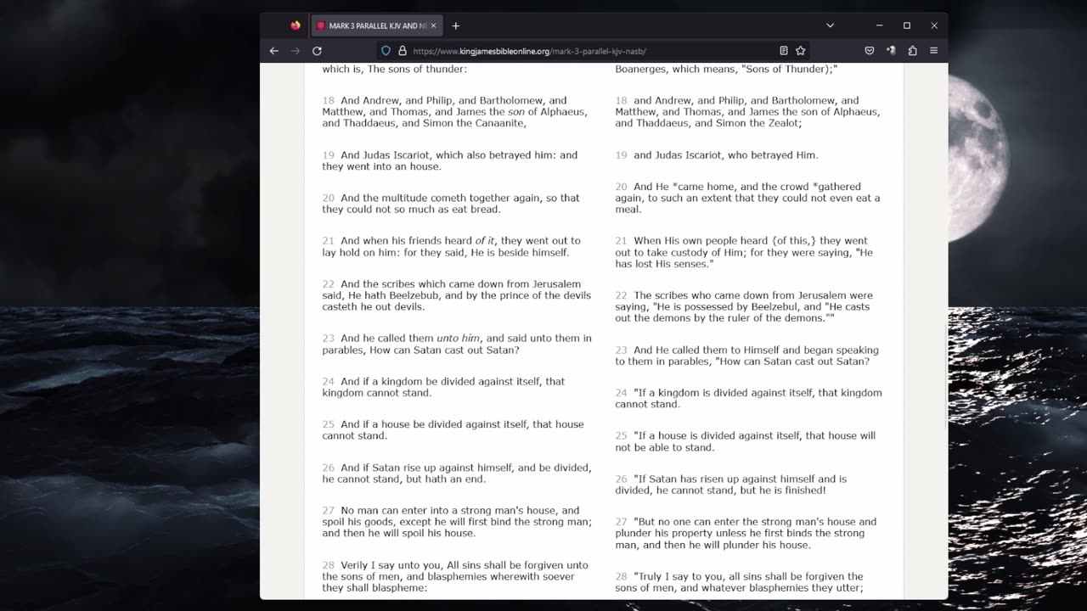Click the Firefox logo icon

tap(296, 25)
